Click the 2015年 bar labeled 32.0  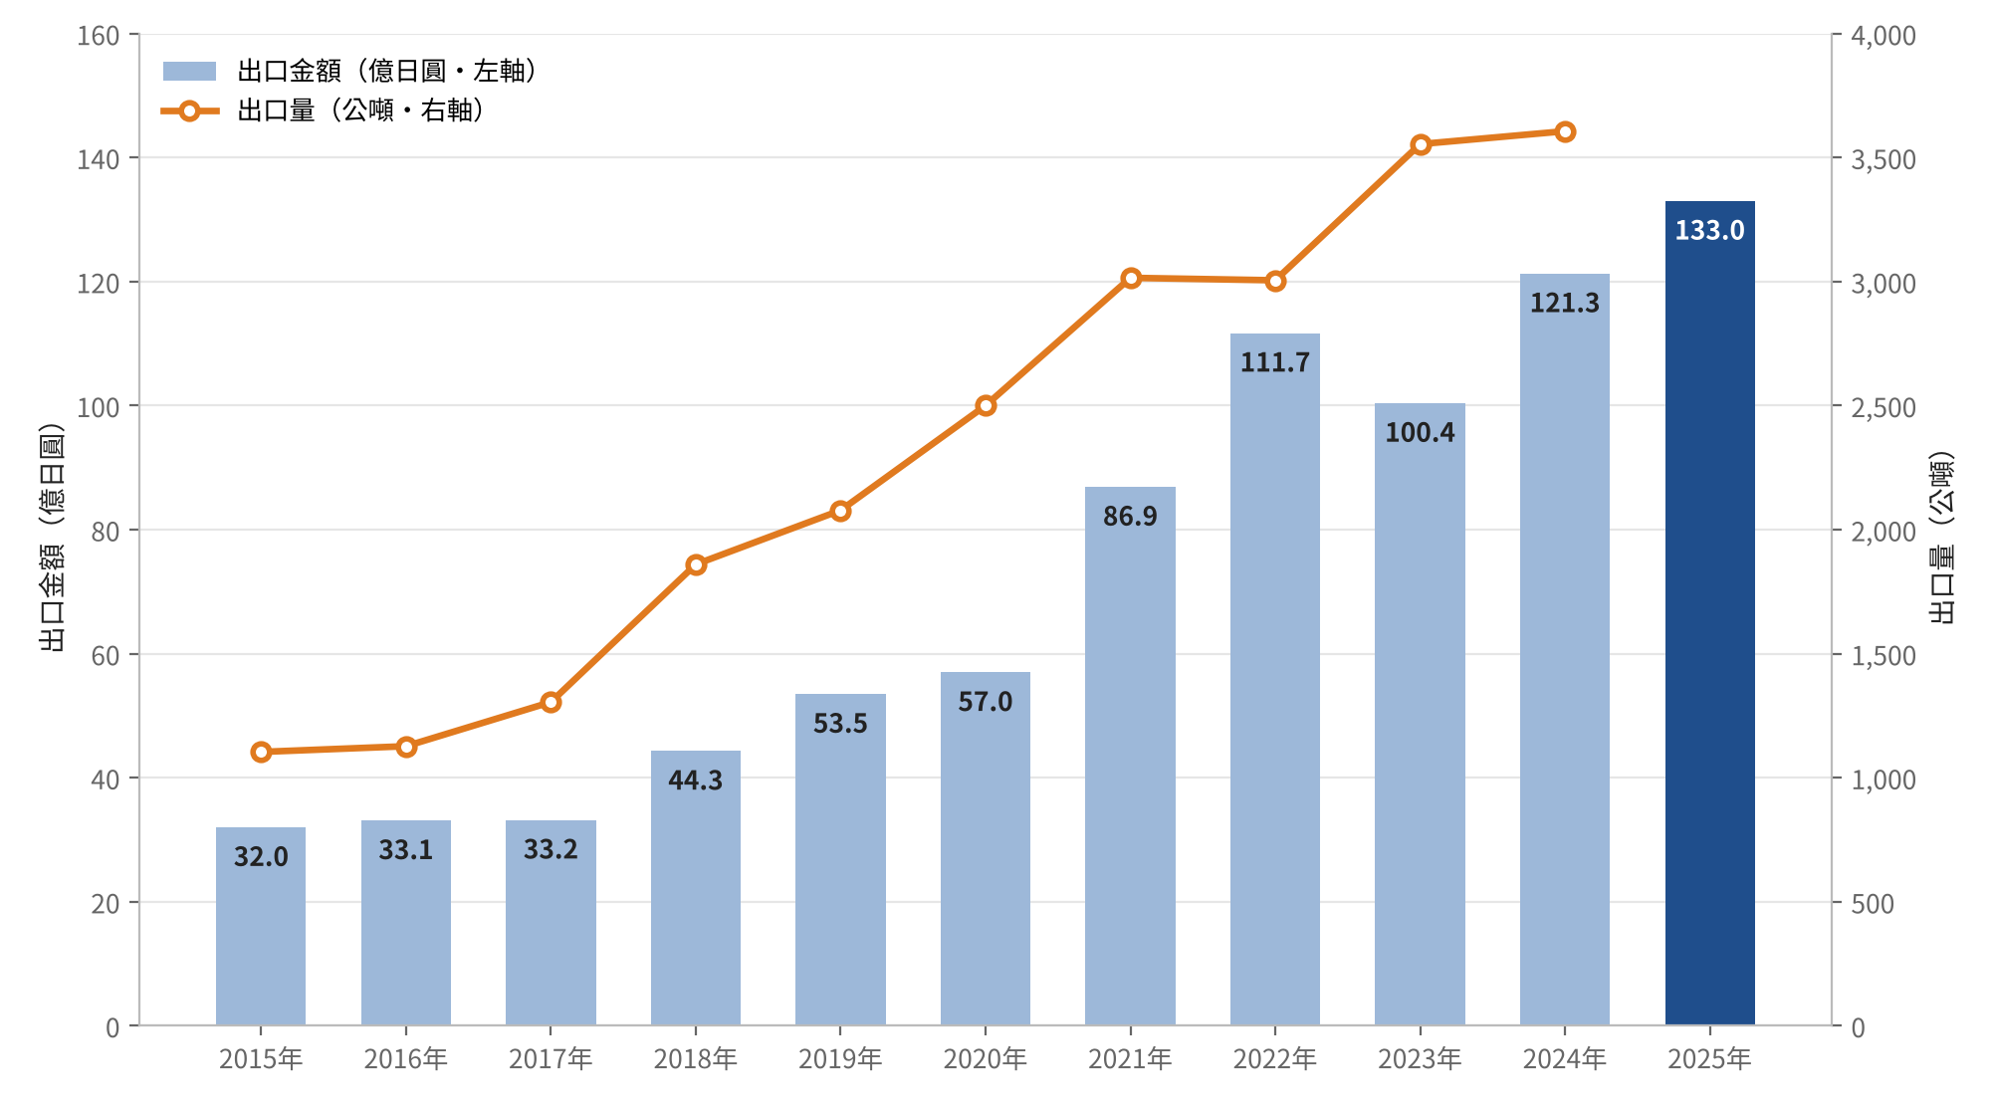pos(261,926)
